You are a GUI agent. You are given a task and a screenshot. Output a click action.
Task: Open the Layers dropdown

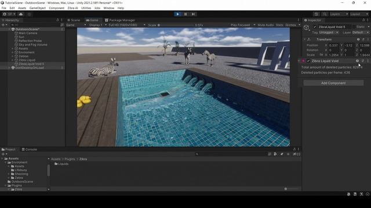click(339, 14)
